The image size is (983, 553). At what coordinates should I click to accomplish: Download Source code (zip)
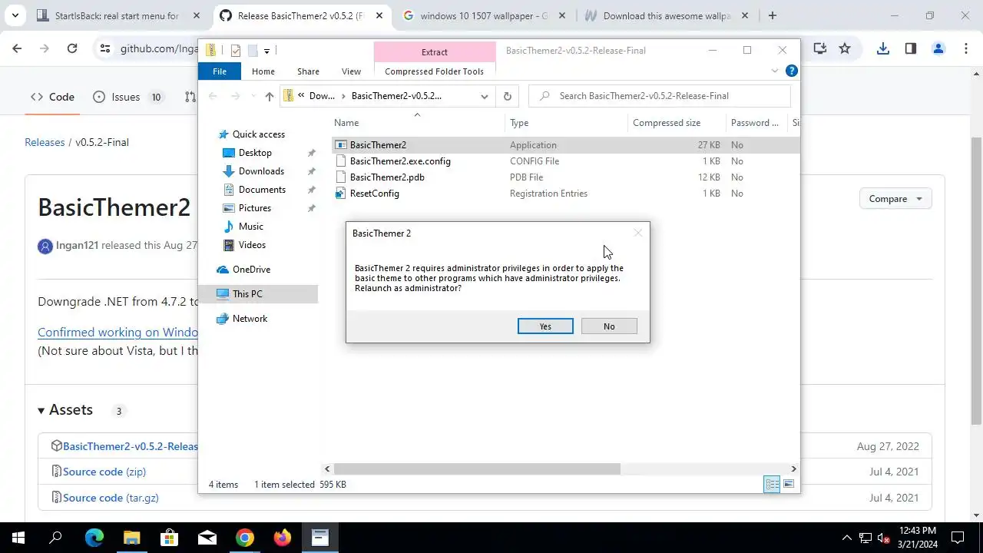tap(104, 472)
